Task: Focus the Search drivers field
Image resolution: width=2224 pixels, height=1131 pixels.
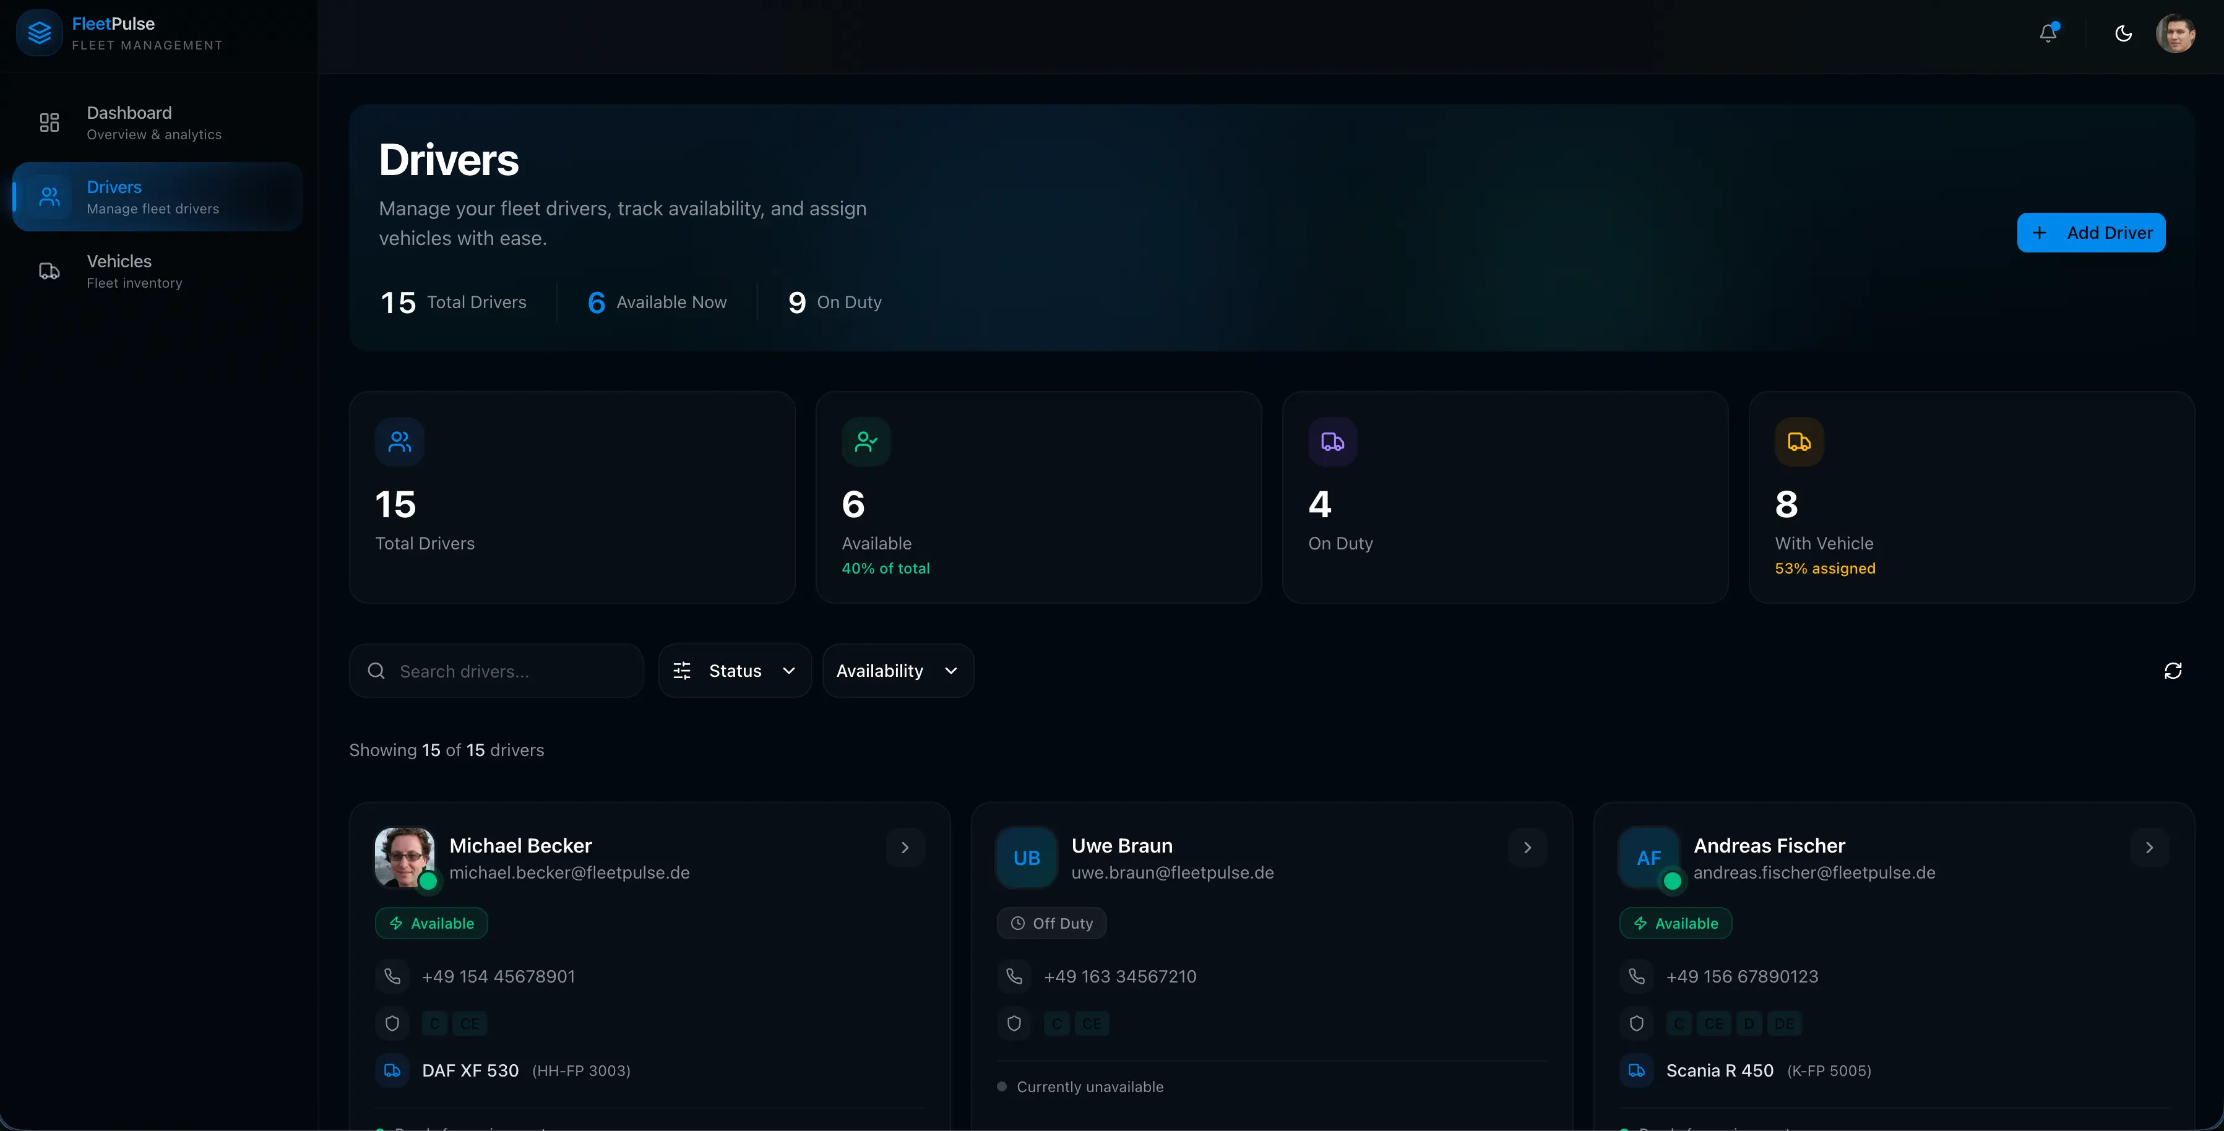Action: click(x=509, y=671)
